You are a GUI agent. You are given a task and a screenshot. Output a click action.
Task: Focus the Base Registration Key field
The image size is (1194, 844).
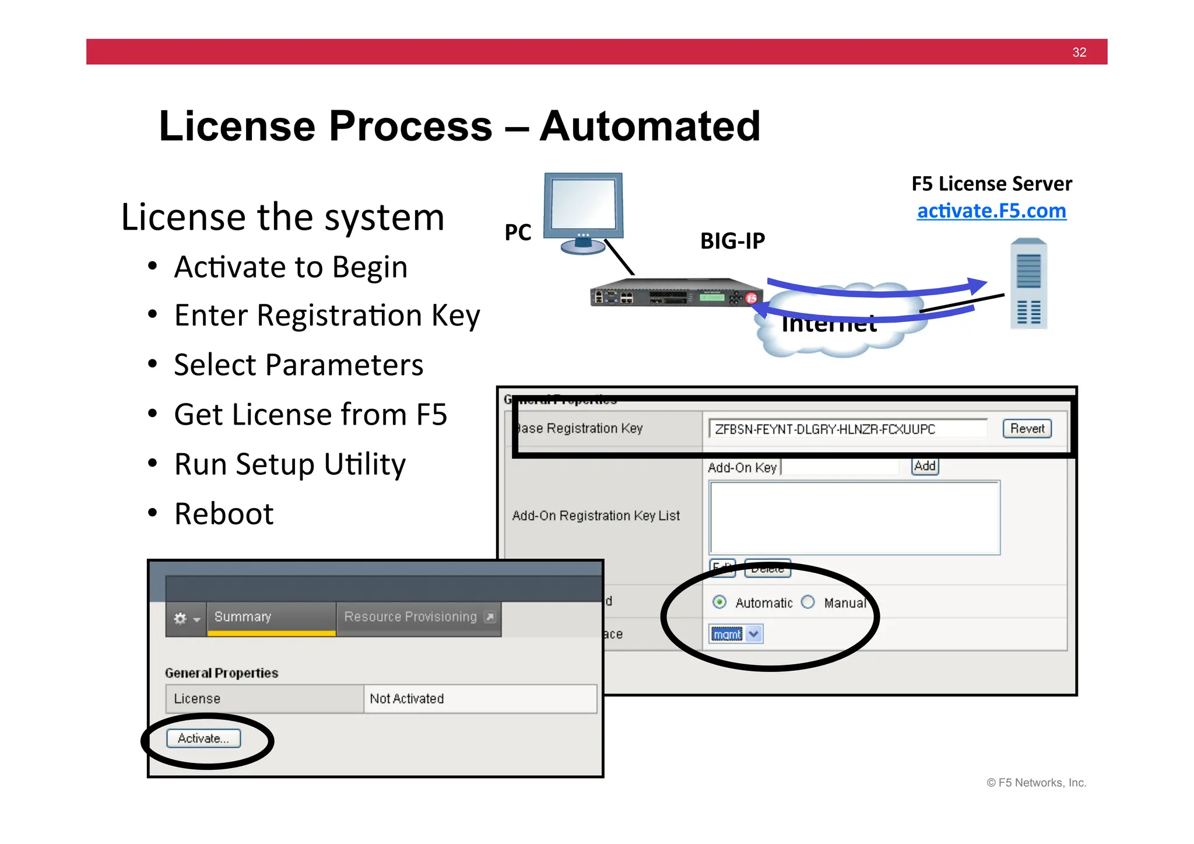pos(848,429)
